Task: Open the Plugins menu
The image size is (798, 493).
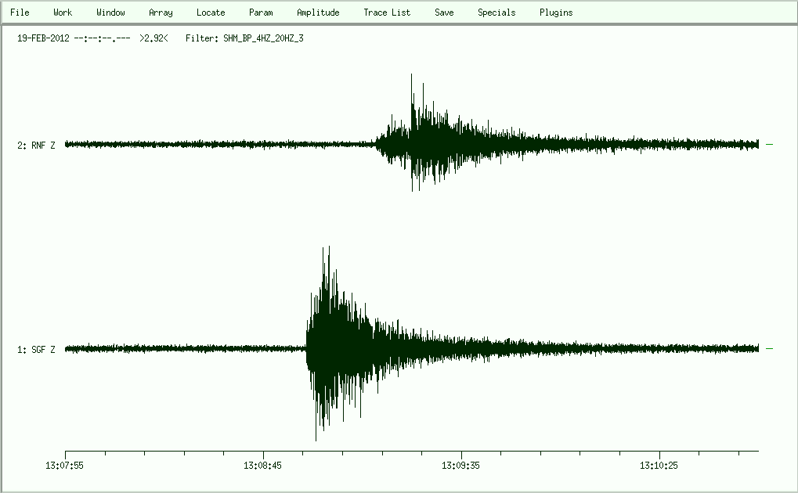Action: pos(556,13)
